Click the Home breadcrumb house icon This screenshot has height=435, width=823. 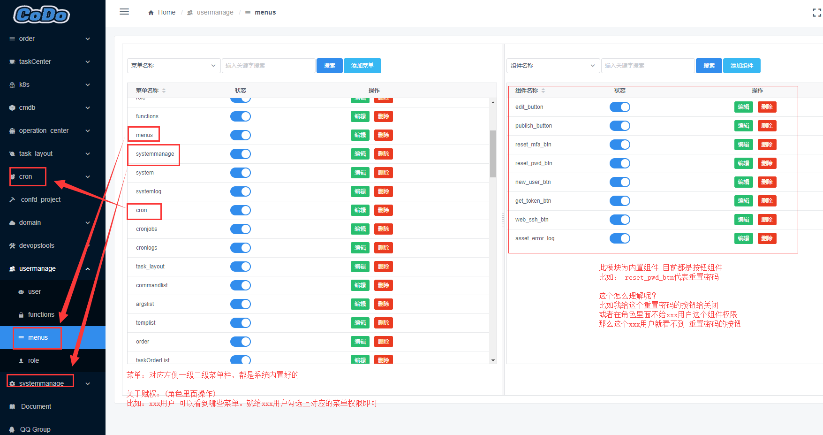pyautogui.click(x=151, y=13)
